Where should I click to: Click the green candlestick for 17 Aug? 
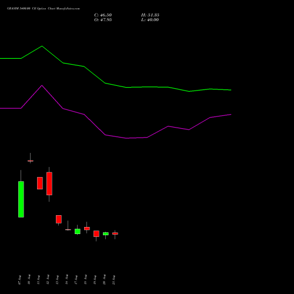point(78,231)
